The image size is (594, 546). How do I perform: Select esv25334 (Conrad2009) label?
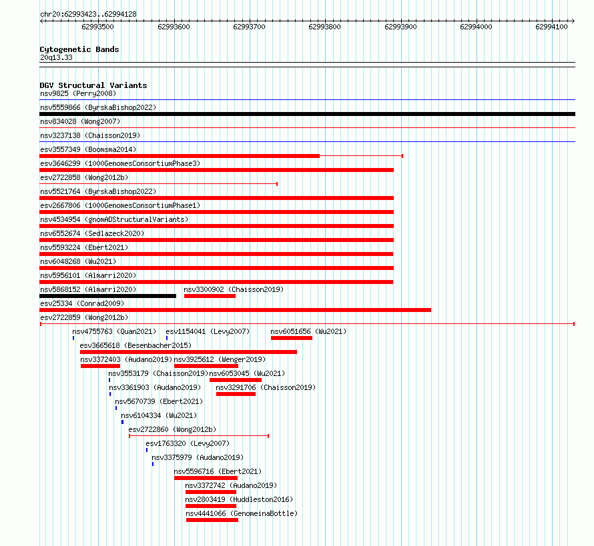click(82, 303)
